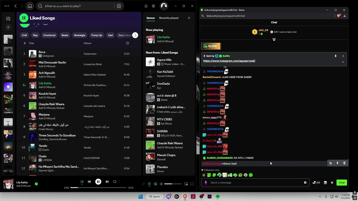Sort the track list by the Album column header

(x=88, y=43)
